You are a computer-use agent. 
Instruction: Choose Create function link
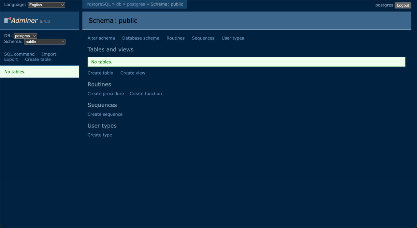146,94
